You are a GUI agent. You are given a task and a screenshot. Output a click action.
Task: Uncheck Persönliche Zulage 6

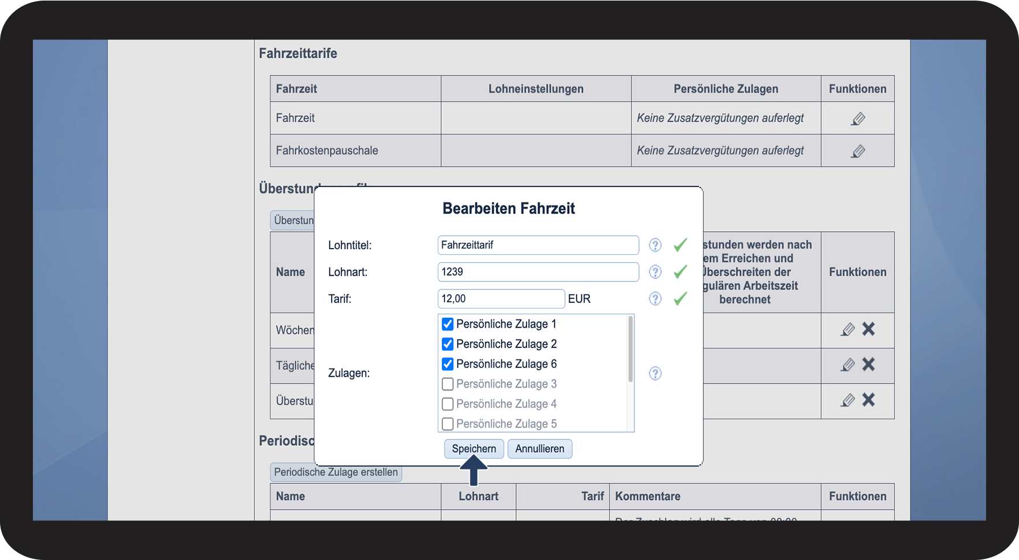pyautogui.click(x=448, y=364)
